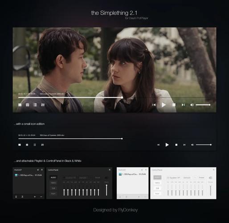Click move-to-bottom icon in white Playlist
Viewport: 229px width, 223px height.
(x=127, y=197)
